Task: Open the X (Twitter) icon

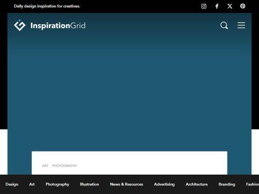Action: [x=230, y=6]
